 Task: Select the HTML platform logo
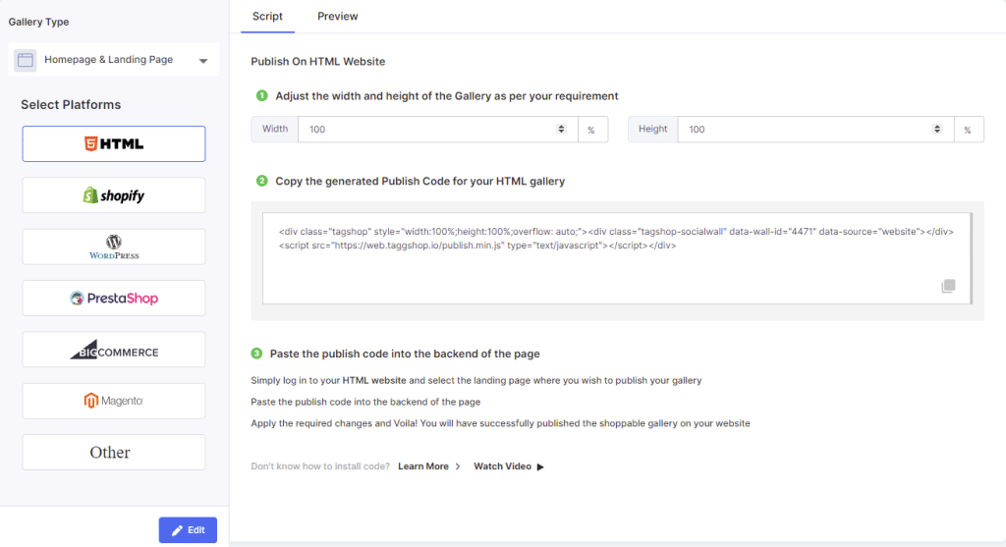(x=114, y=143)
